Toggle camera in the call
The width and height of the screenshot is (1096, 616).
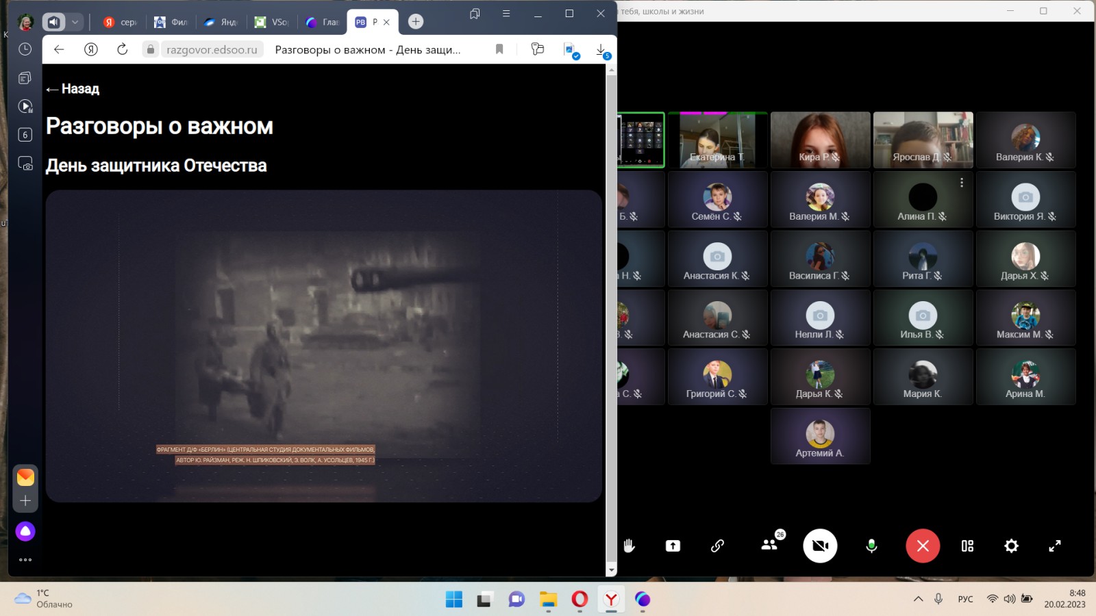[x=820, y=546]
